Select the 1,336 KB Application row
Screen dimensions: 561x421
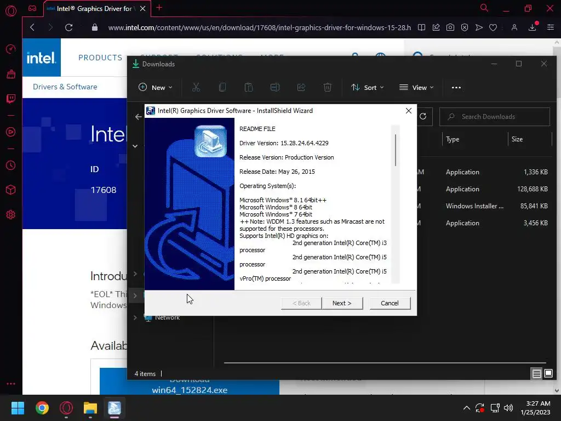[x=483, y=172]
